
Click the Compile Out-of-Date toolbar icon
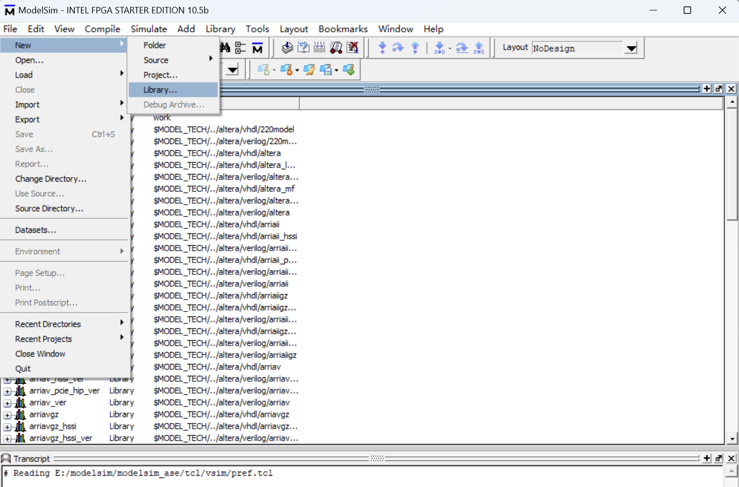(x=304, y=47)
